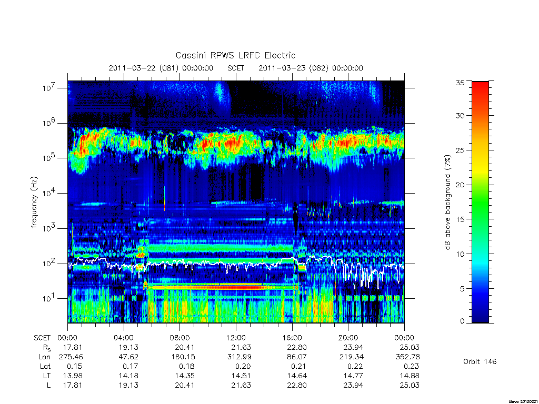Click start date '2011-03-22 (081) 00:00:00'

pos(161,68)
